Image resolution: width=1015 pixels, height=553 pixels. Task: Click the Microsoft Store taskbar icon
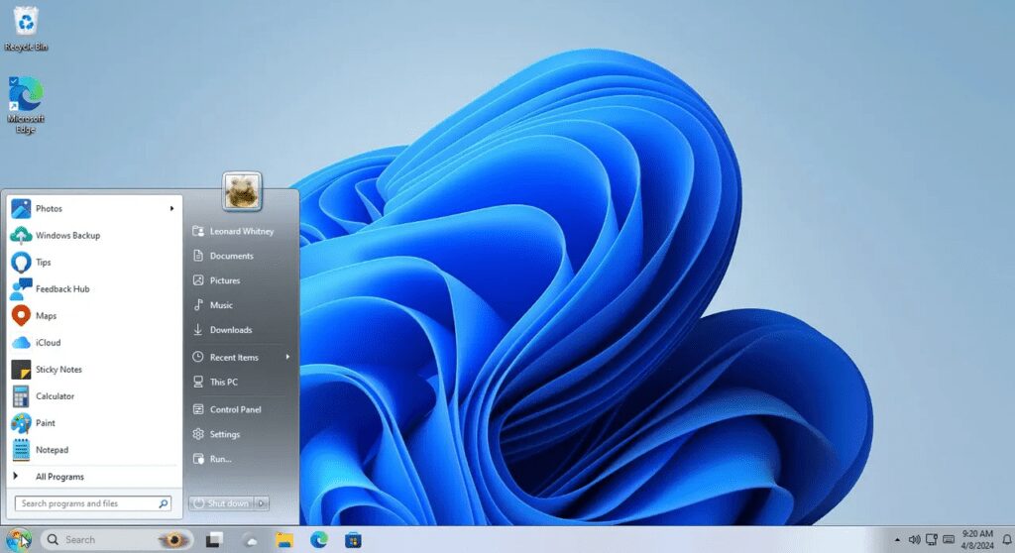pyautogui.click(x=353, y=540)
